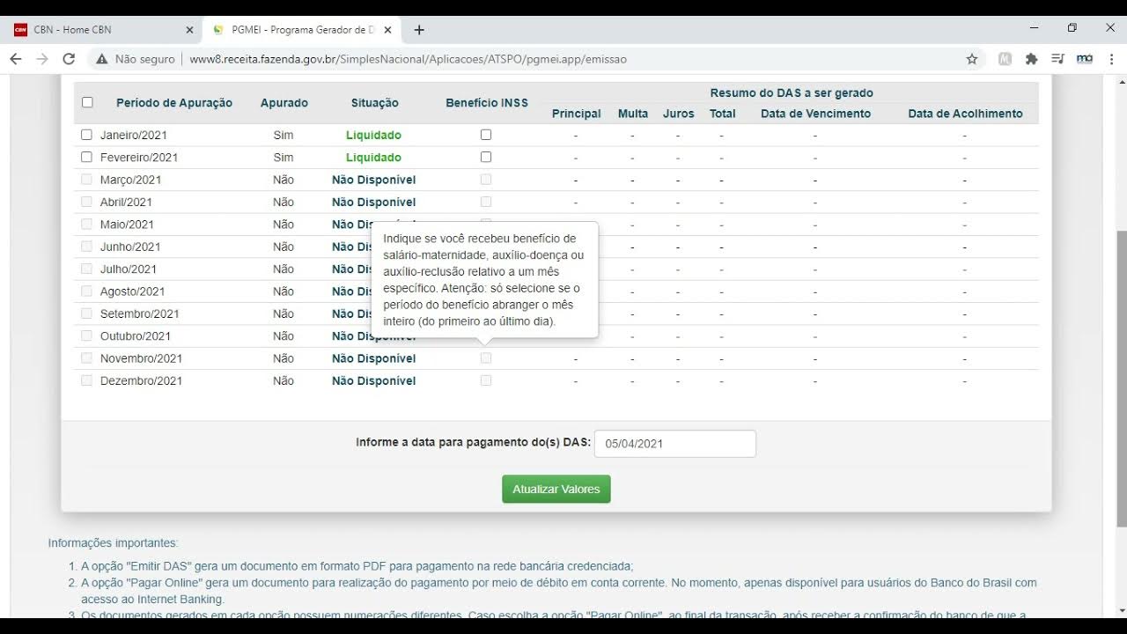Click the Agosto/2021 row label

click(x=132, y=291)
